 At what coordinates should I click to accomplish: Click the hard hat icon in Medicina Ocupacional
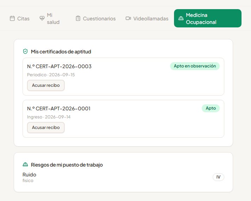point(181,18)
